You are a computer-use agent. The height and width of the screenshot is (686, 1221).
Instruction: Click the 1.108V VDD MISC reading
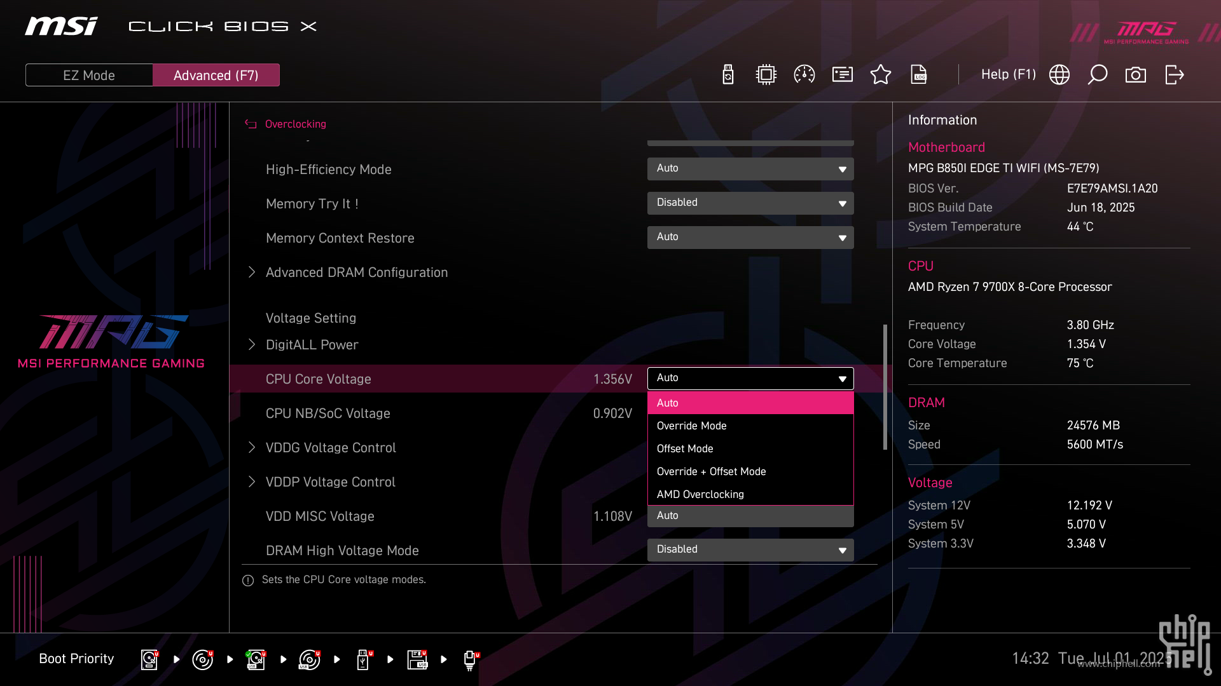point(612,516)
